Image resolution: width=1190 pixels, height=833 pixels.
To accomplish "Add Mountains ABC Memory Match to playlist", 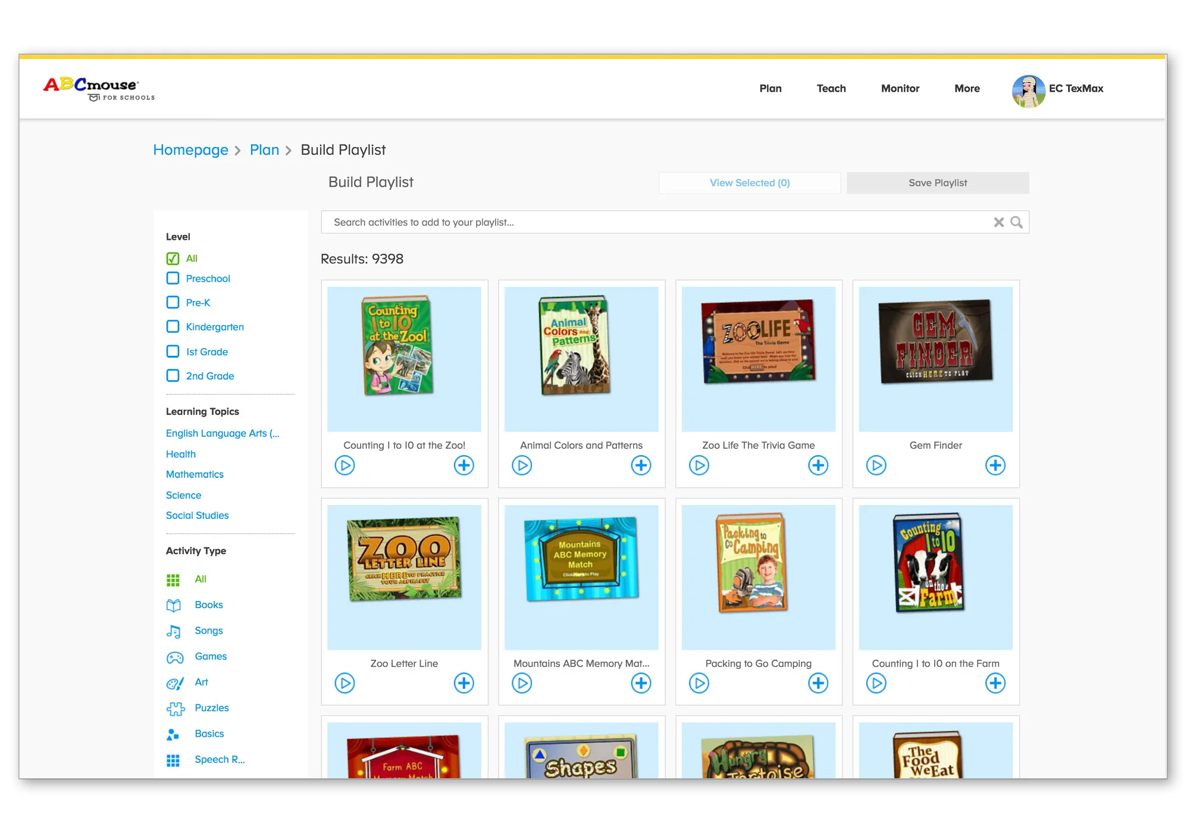I will pyautogui.click(x=641, y=683).
